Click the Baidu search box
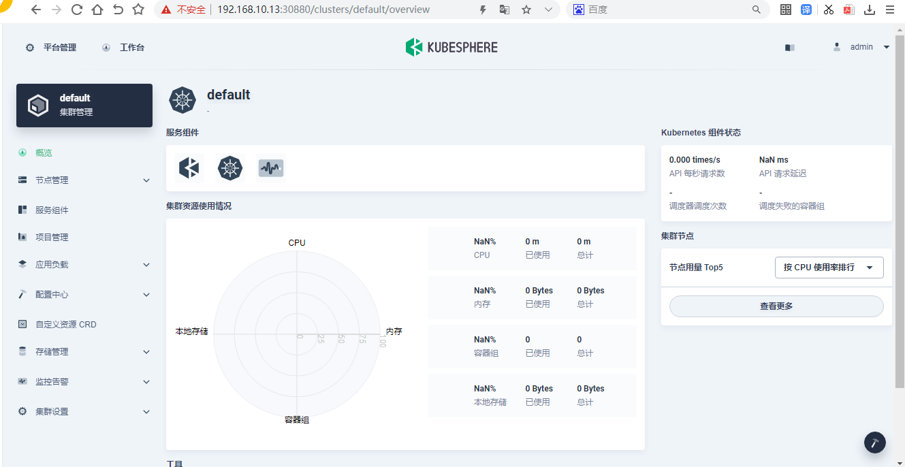 point(667,10)
